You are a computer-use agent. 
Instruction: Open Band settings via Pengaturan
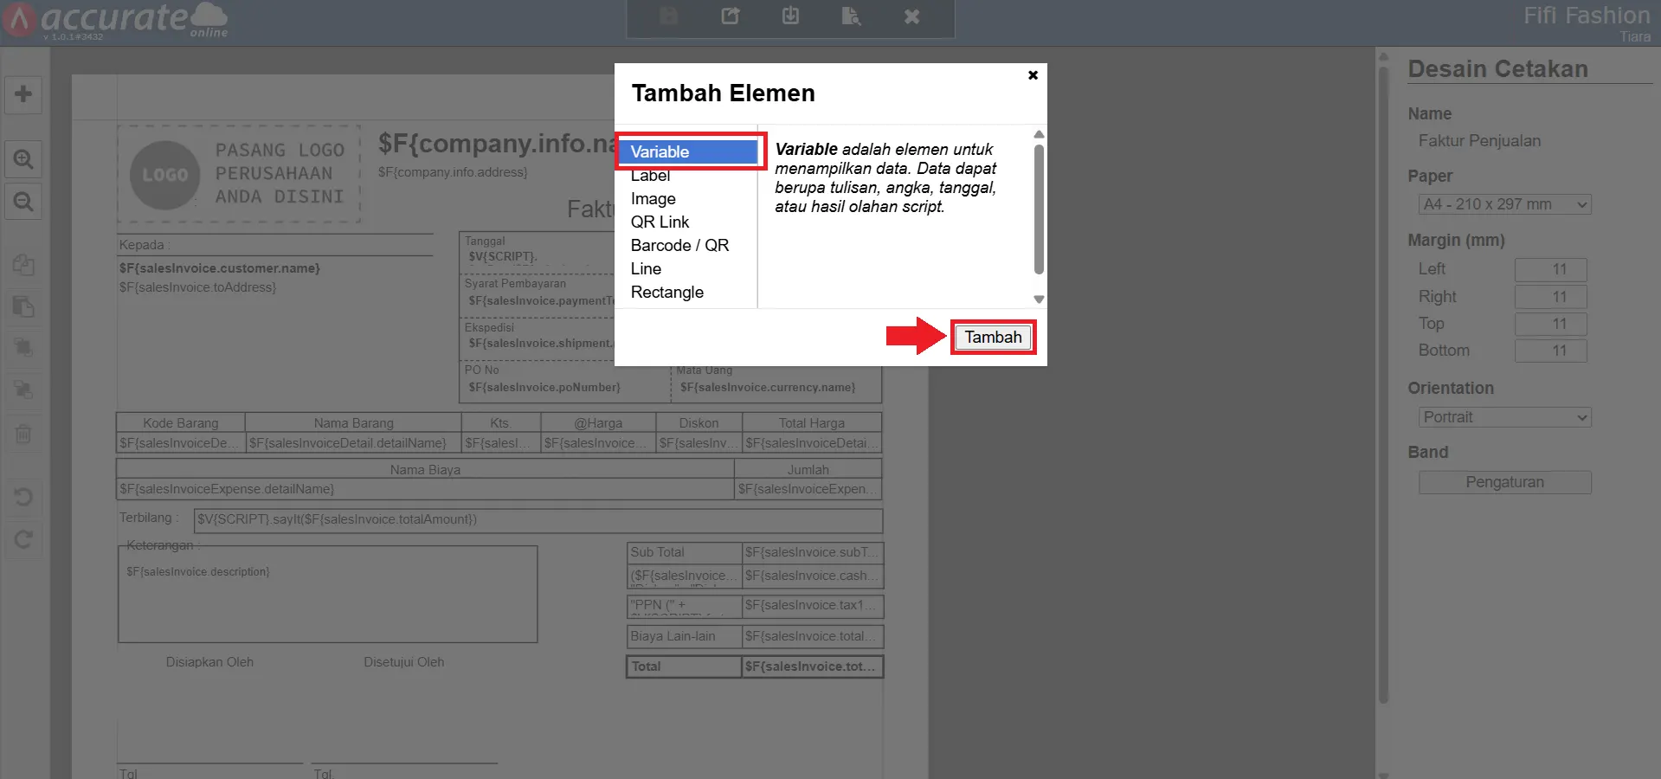click(1504, 482)
